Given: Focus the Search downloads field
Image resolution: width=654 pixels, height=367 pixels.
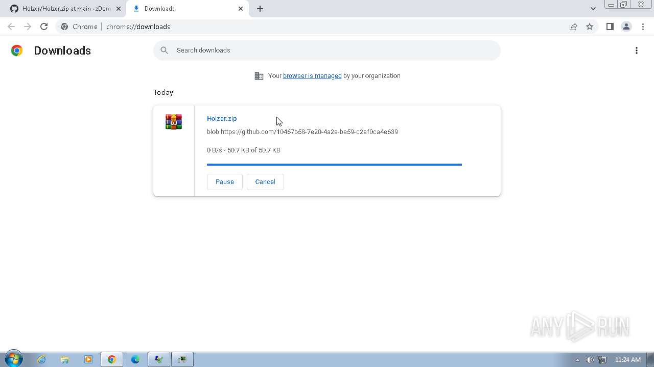Looking at the screenshot, I should point(327,50).
